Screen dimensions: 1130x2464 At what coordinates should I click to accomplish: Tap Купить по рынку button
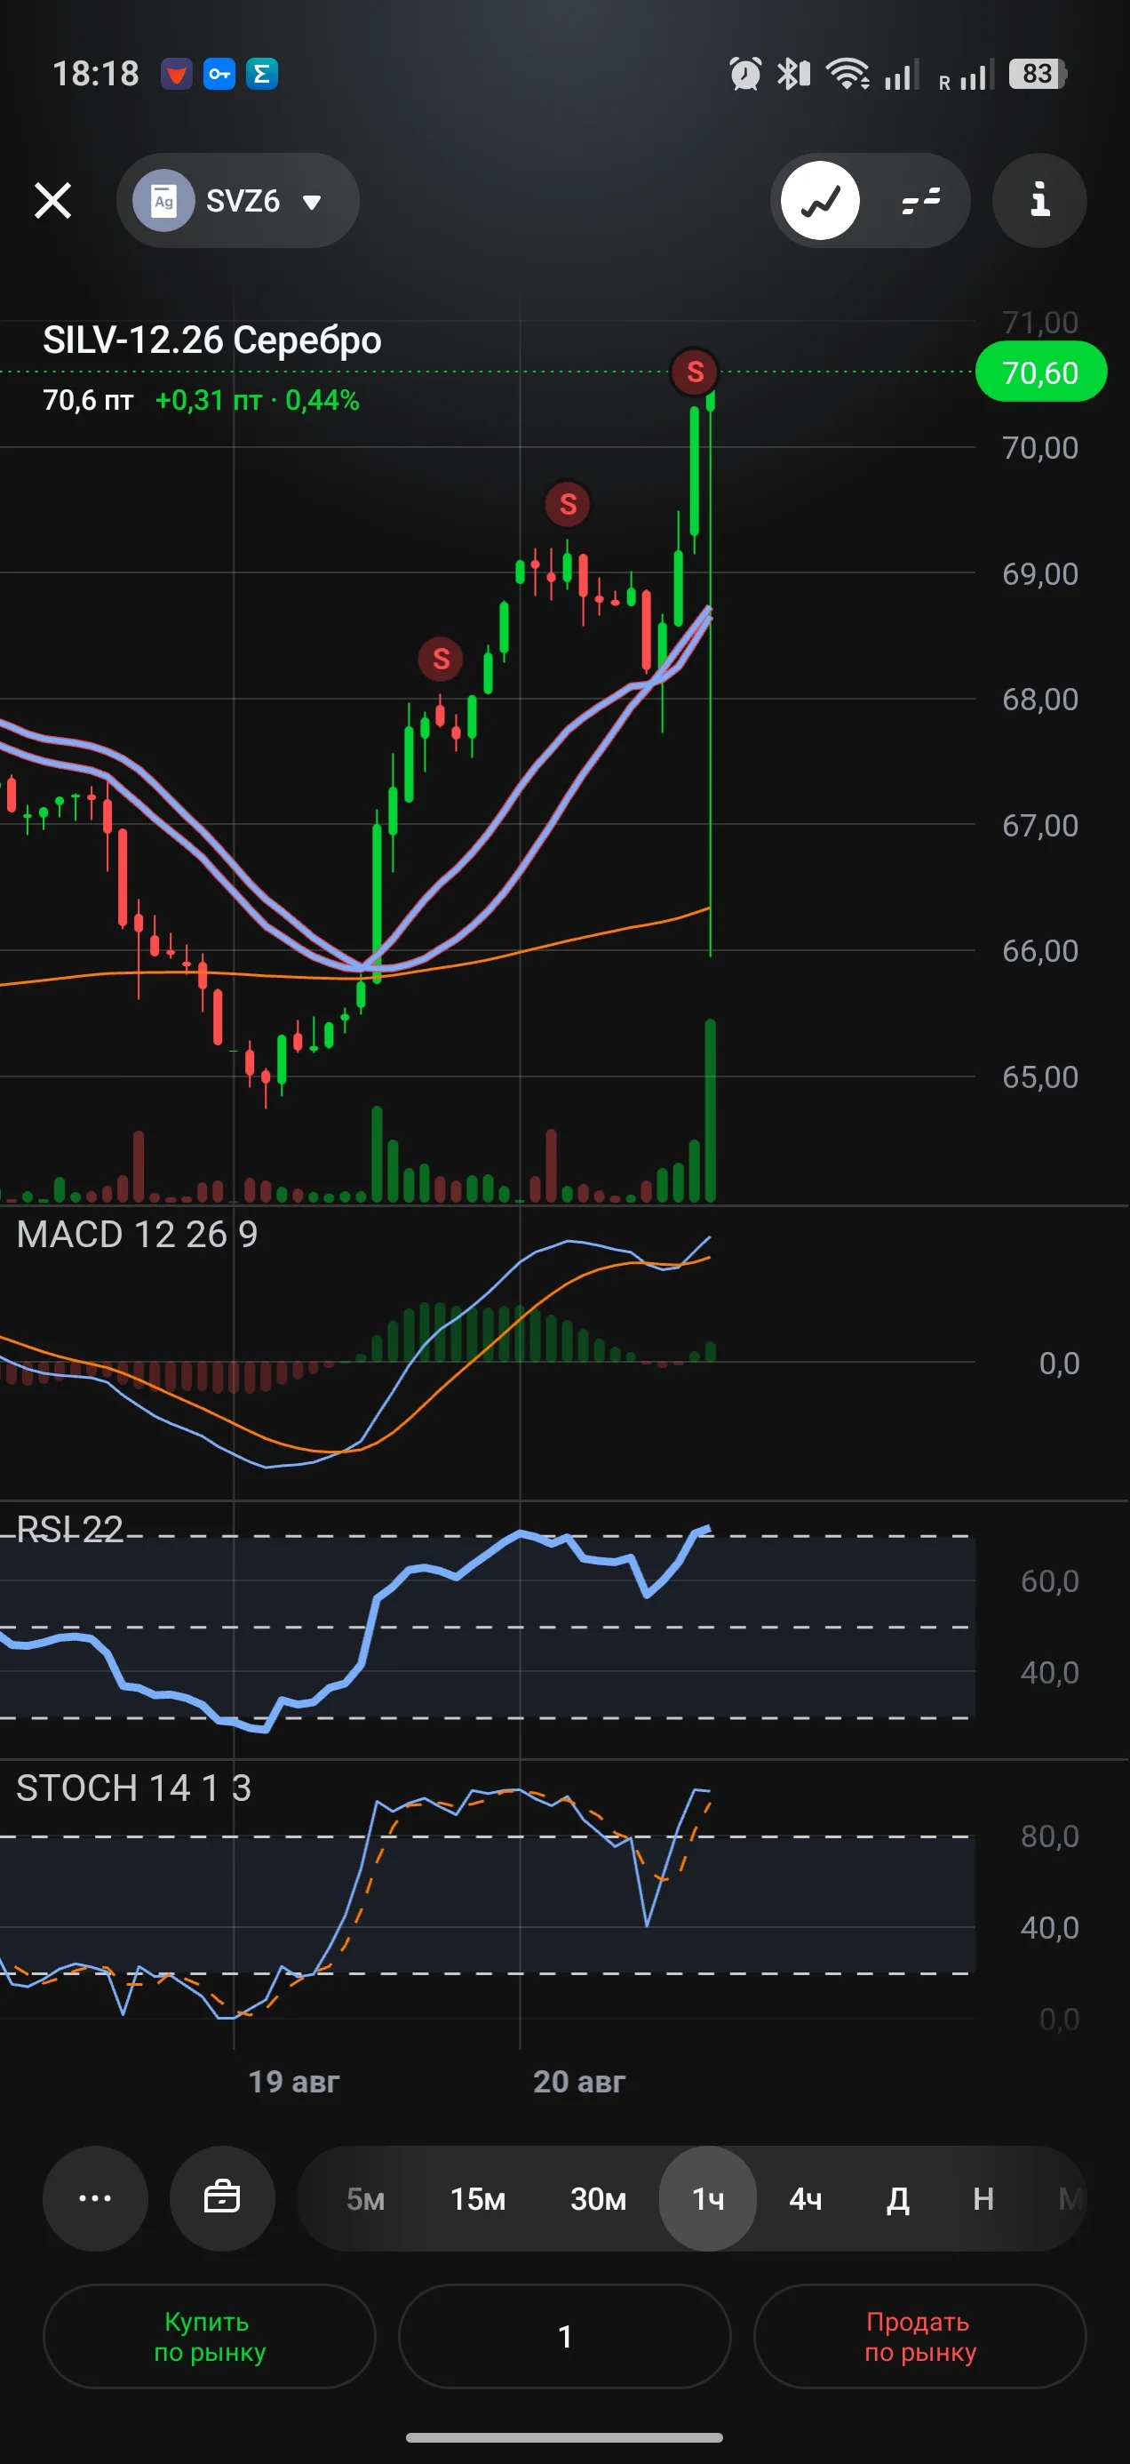click(210, 2336)
